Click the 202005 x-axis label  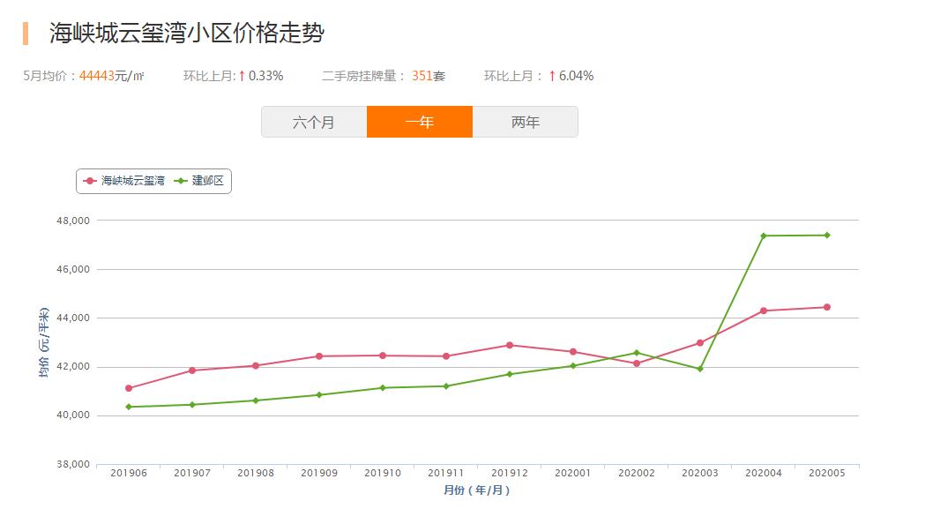coord(827,474)
